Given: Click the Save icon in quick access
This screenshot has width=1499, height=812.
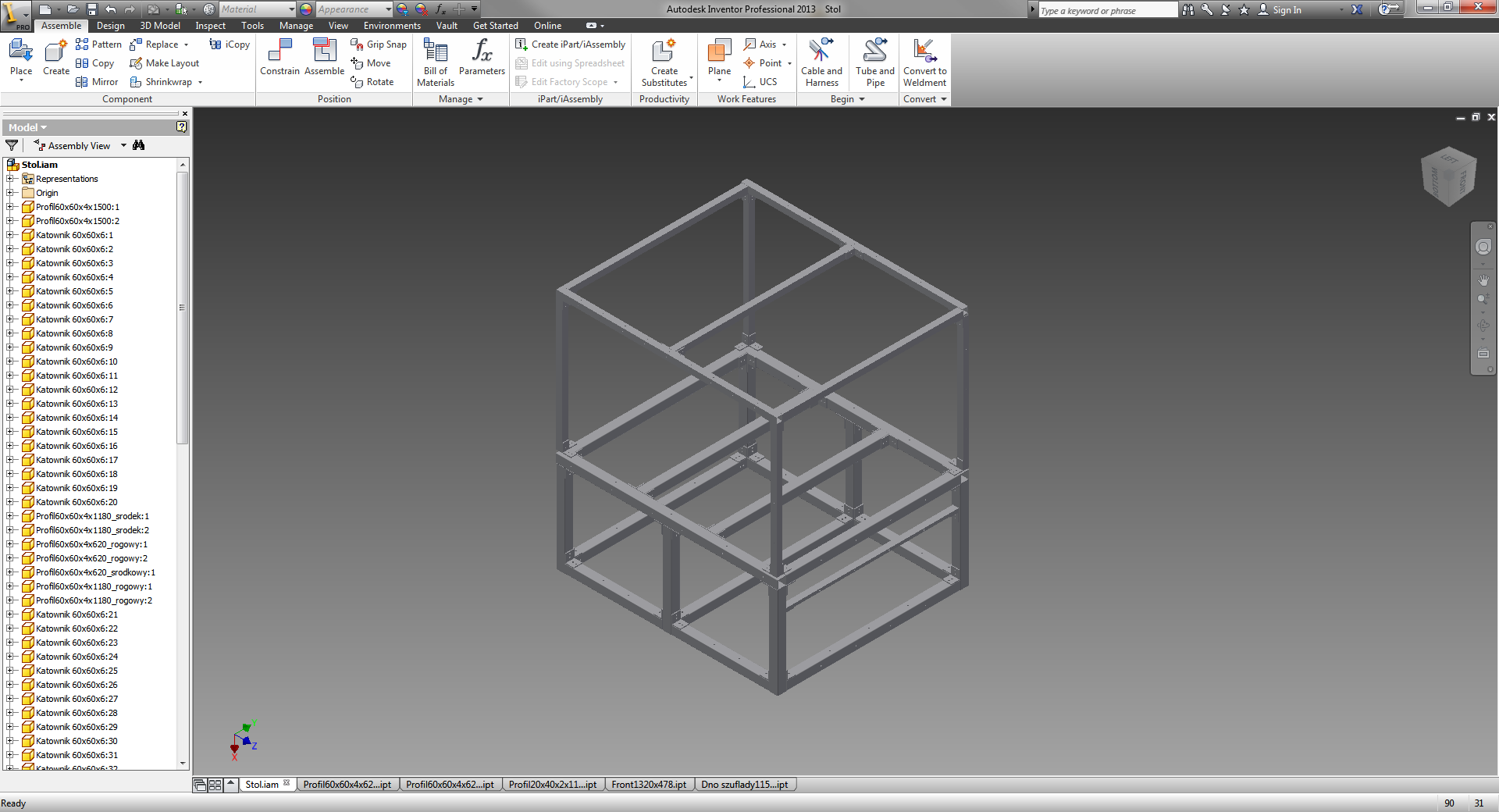Looking at the screenshot, I should pos(92,9).
